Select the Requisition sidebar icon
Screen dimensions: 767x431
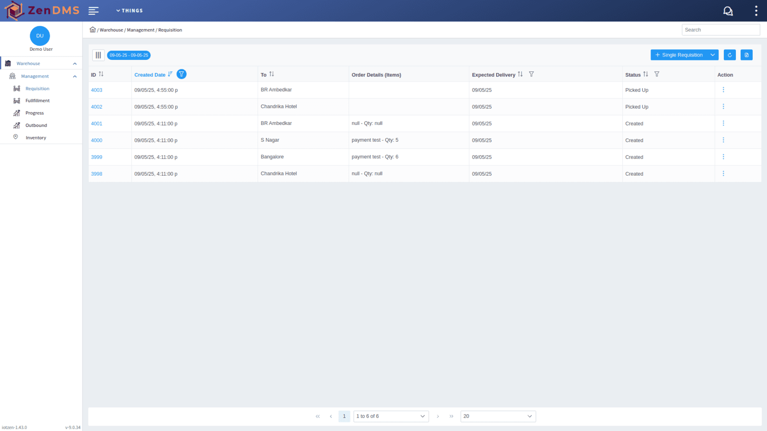coord(16,88)
